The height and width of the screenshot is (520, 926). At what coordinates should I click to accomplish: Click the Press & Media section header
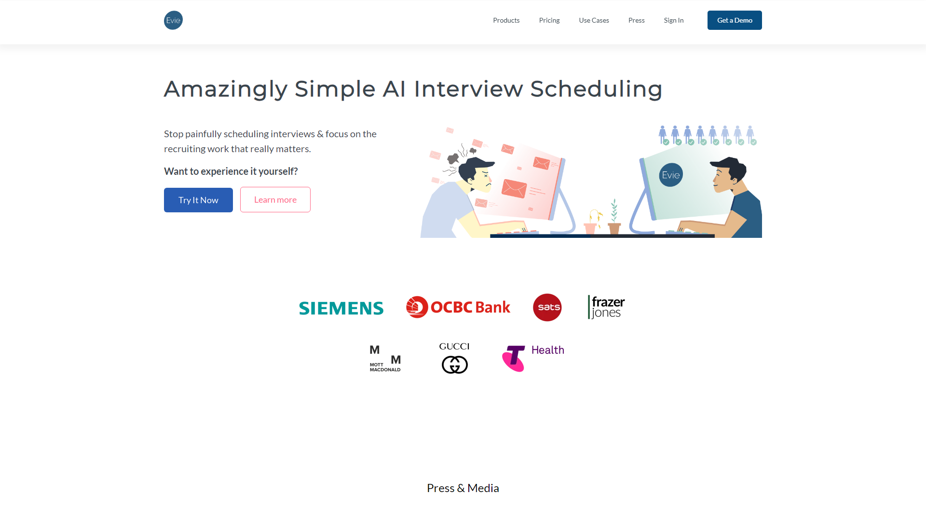click(x=463, y=488)
